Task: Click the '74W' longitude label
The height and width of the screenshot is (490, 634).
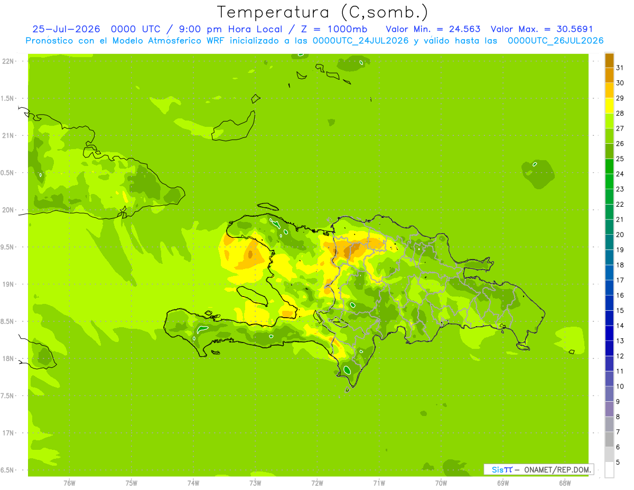Action: tap(193, 483)
